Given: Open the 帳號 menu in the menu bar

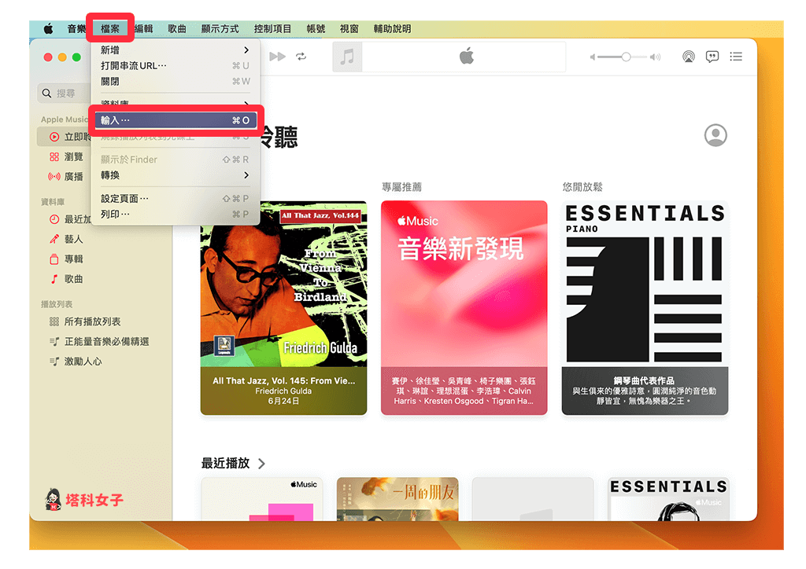Looking at the screenshot, I should [315, 28].
